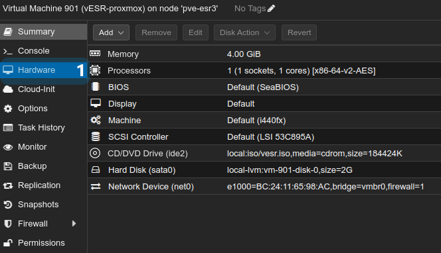This screenshot has width=441, height=253.
Task: Click the local-lvm:vm-901-disk-0 value
Action: [x=290, y=170]
